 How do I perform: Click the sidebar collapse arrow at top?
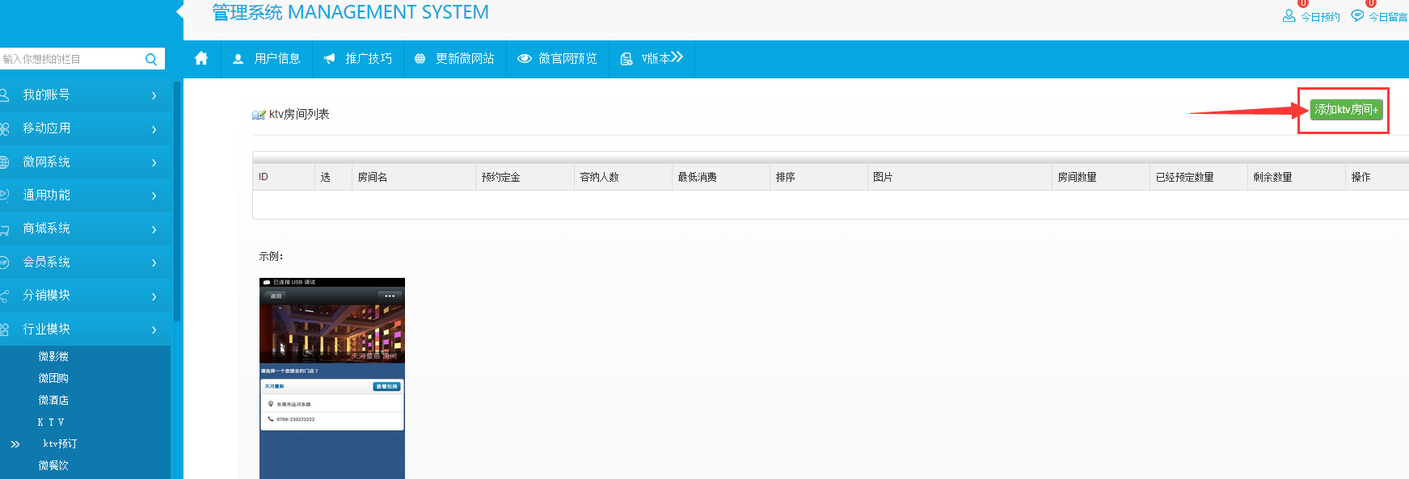[180, 12]
